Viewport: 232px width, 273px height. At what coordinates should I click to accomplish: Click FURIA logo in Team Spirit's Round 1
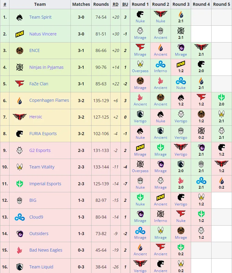click(x=140, y=14)
